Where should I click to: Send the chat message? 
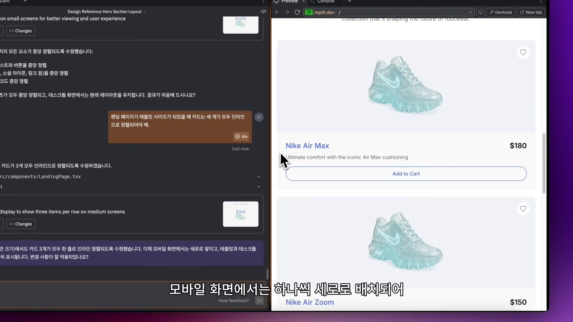259,301
